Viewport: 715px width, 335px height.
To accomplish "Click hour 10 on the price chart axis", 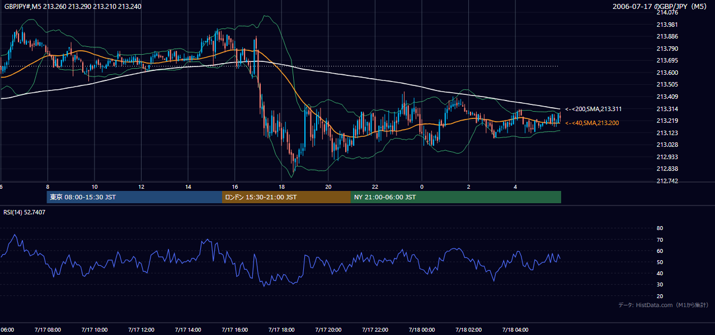I will (95, 186).
